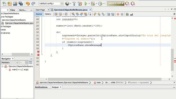Screen dimensions: 176x99
Task: Open the Notifications tab
Action: (41, 87)
